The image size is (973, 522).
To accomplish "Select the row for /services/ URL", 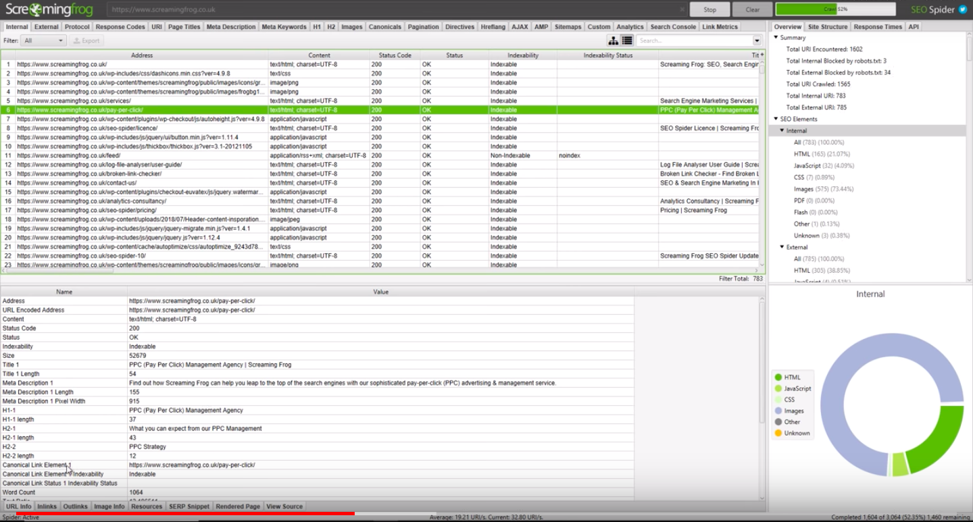I will (380, 101).
